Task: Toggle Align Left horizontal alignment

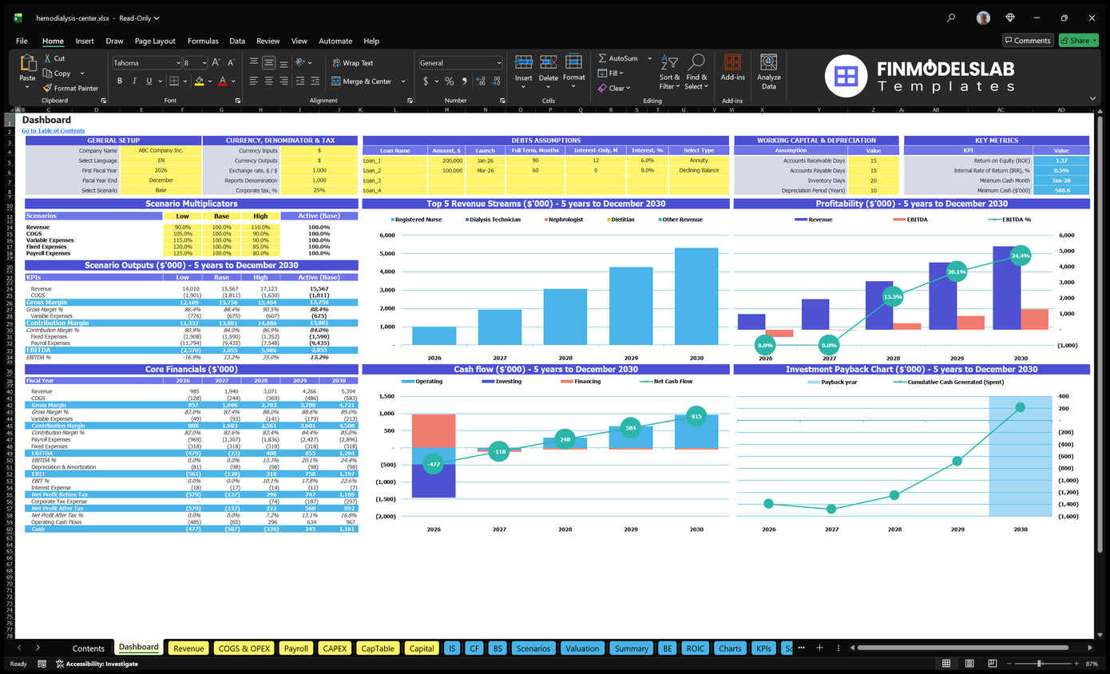Action: (x=254, y=81)
